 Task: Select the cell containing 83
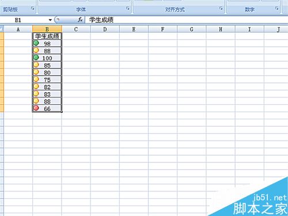click(47, 94)
